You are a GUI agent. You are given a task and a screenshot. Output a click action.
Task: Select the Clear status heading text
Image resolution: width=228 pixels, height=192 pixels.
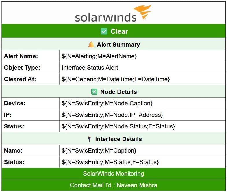tap(119, 31)
